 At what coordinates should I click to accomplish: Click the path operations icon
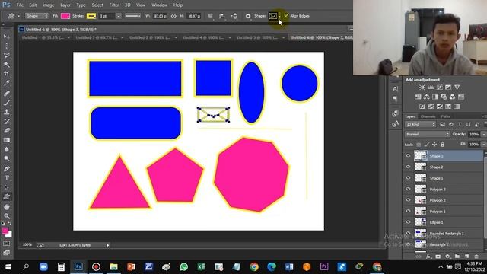210,16
